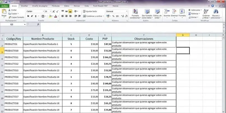This screenshot has width=226, height=113.
Task: Click the Copiar icon
Action: point(10,14)
